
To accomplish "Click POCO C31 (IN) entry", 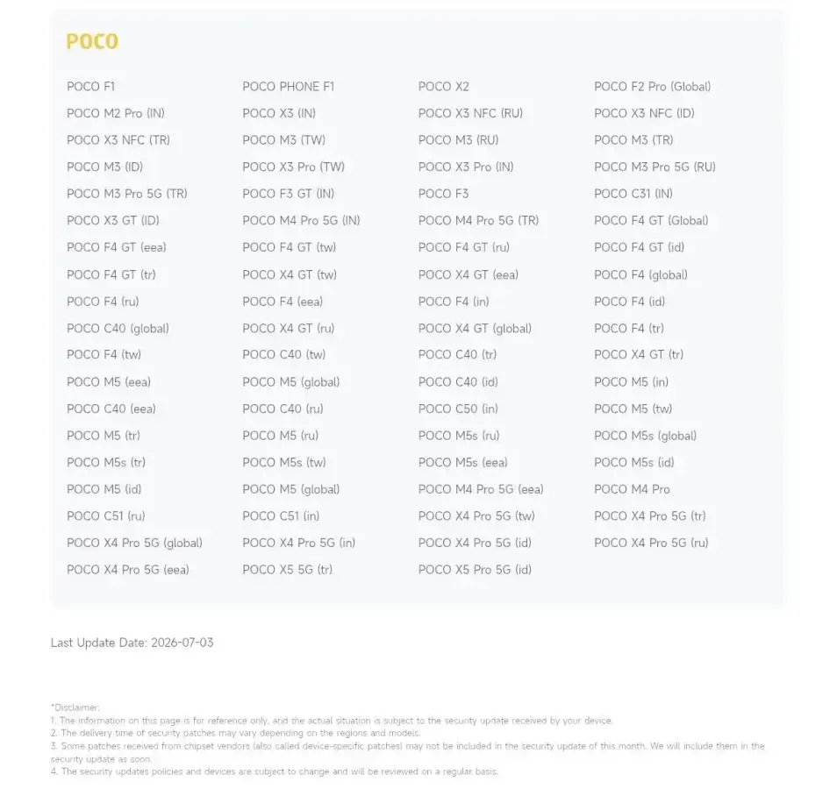I will 633,194.
